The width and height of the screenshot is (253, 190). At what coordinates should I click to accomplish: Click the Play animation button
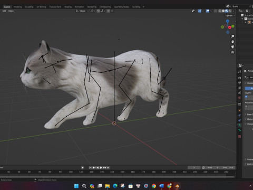(x=101, y=168)
